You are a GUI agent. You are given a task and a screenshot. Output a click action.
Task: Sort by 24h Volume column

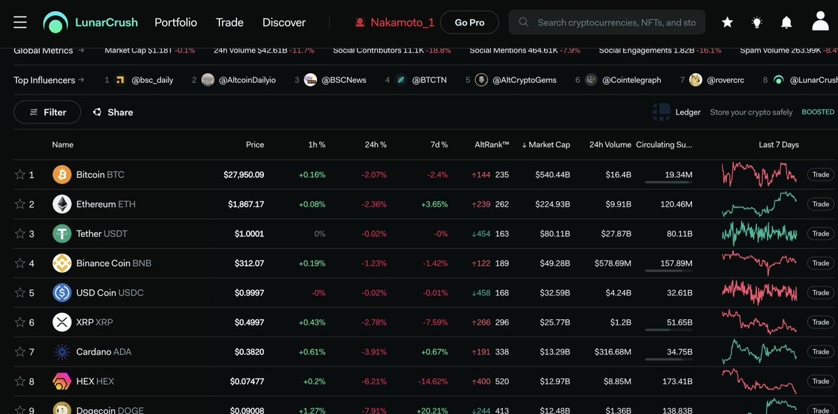pos(610,144)
